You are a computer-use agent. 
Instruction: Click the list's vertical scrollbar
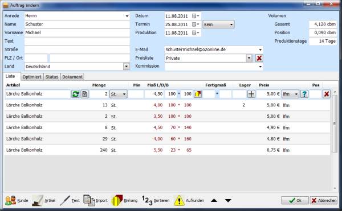[335, 124]
